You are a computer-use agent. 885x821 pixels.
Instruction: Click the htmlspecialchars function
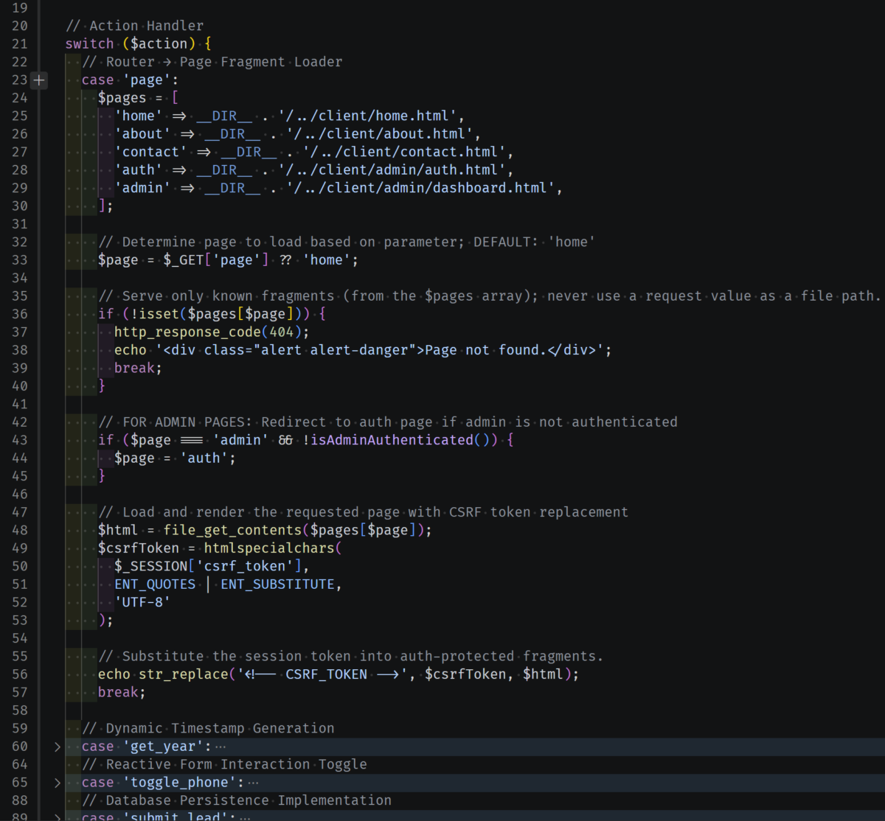269,548
